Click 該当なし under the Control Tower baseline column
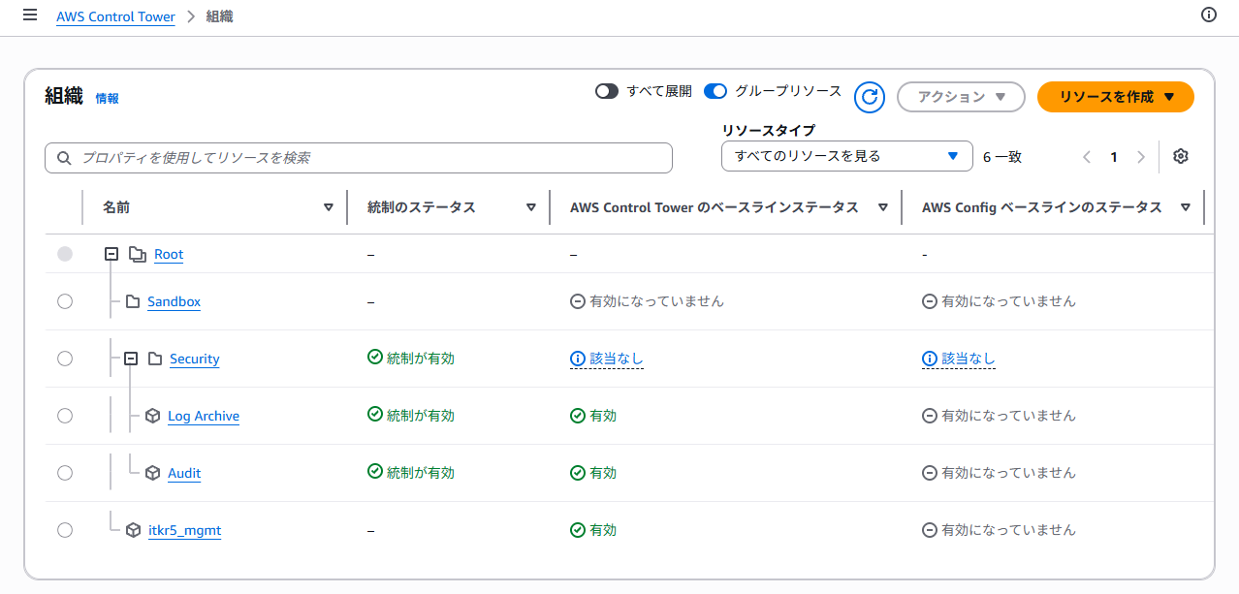 (x=617, y=359)
